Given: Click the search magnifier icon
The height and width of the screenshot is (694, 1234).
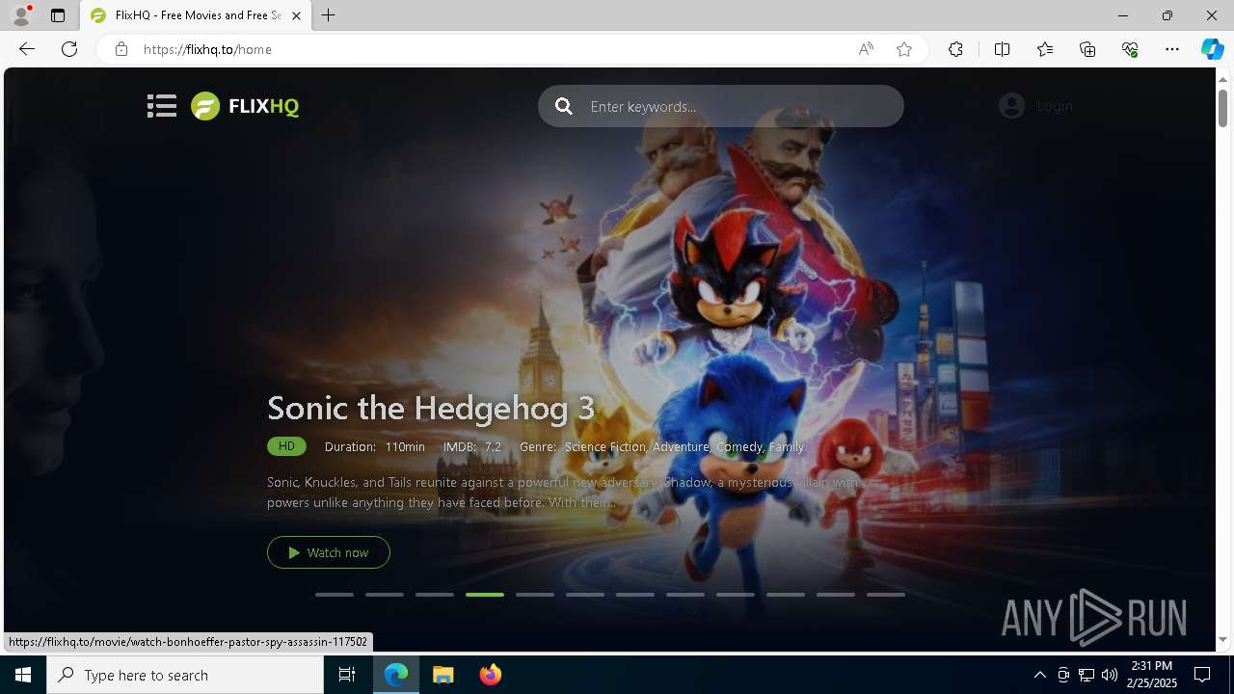Looking at the screenshot, I should [564, 106].
